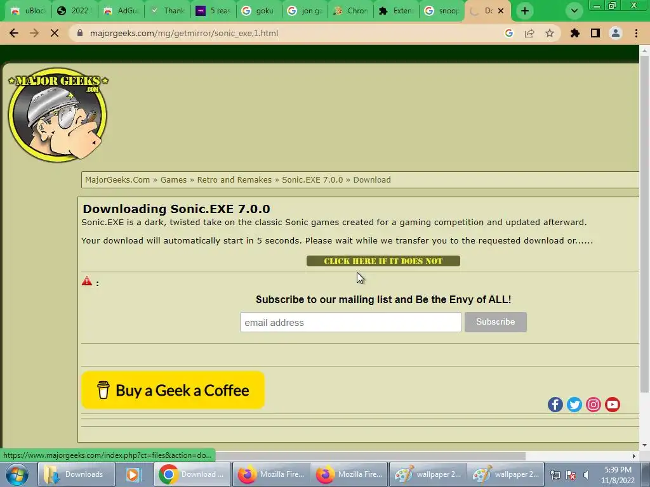The image size is (650, 487).
Task: Click the horizontal scrollbar right arrow
Action: [634, 456]
